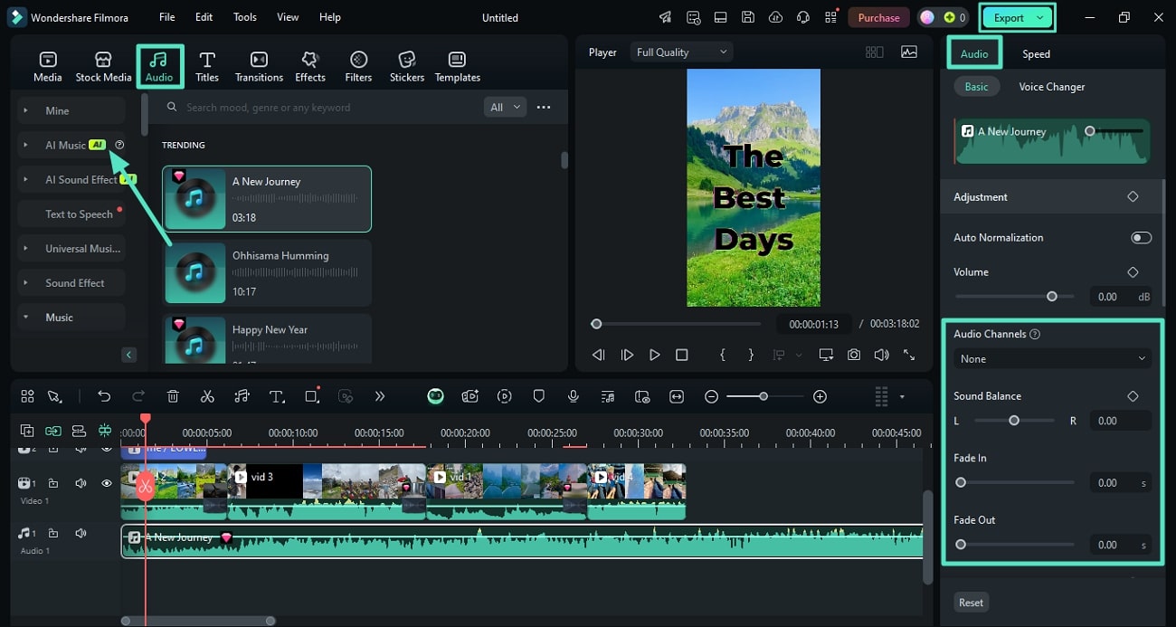Open the View menu
This screenshot has width=1176, height=627.
[x=288, y=17]
